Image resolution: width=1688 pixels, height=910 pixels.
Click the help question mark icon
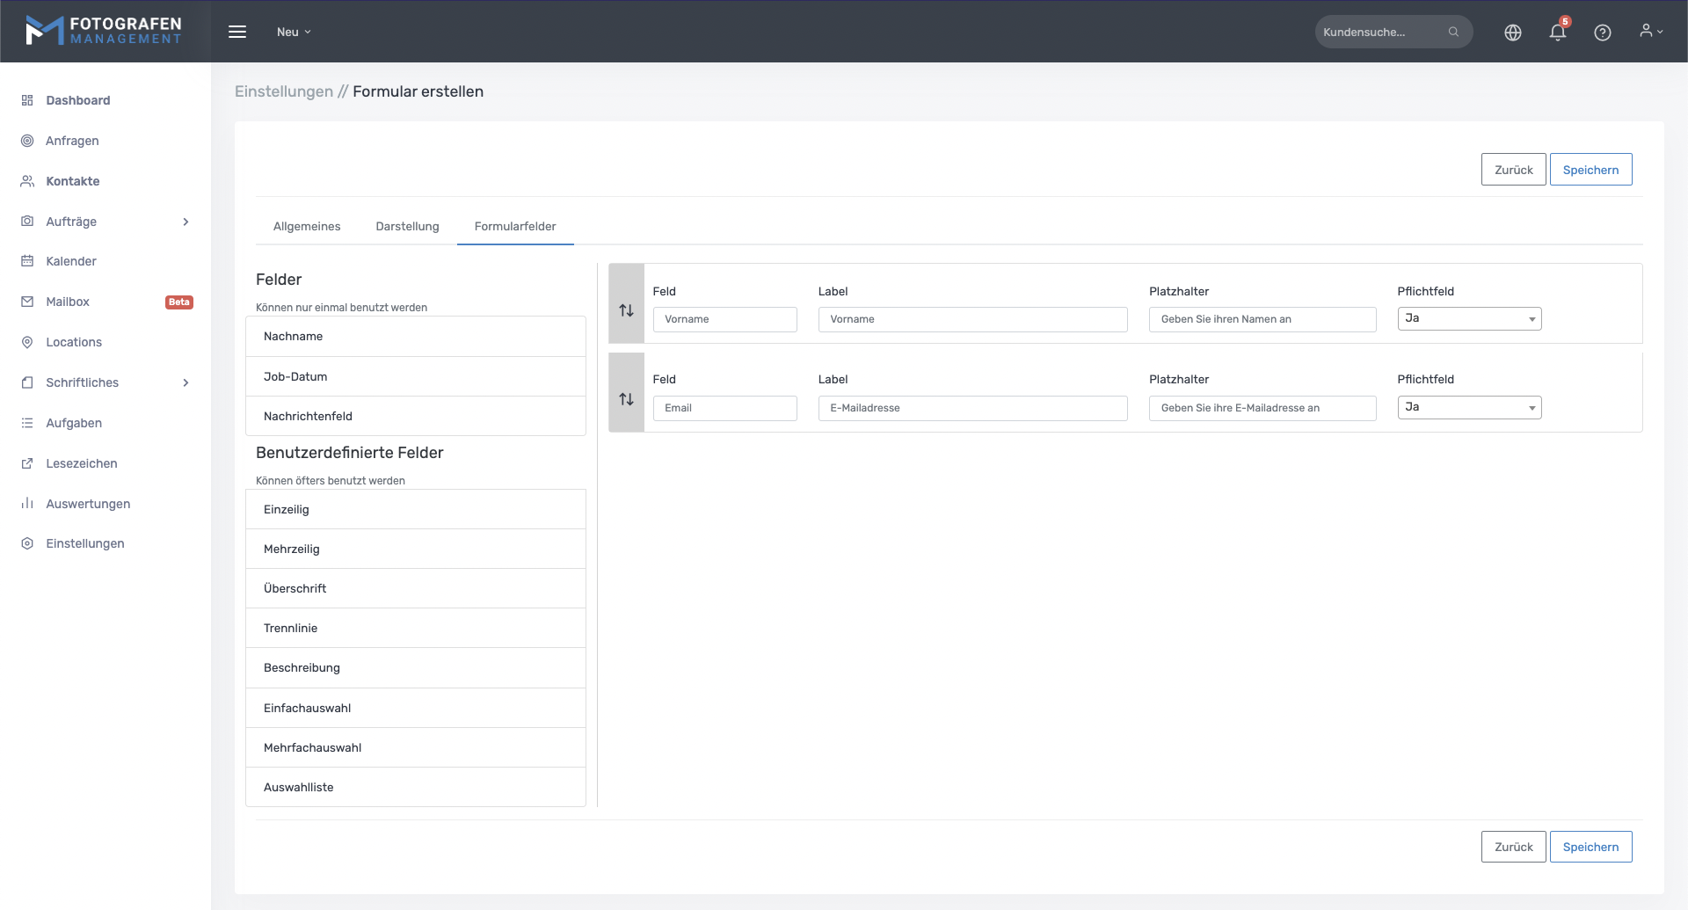[x=1602, y=33]
